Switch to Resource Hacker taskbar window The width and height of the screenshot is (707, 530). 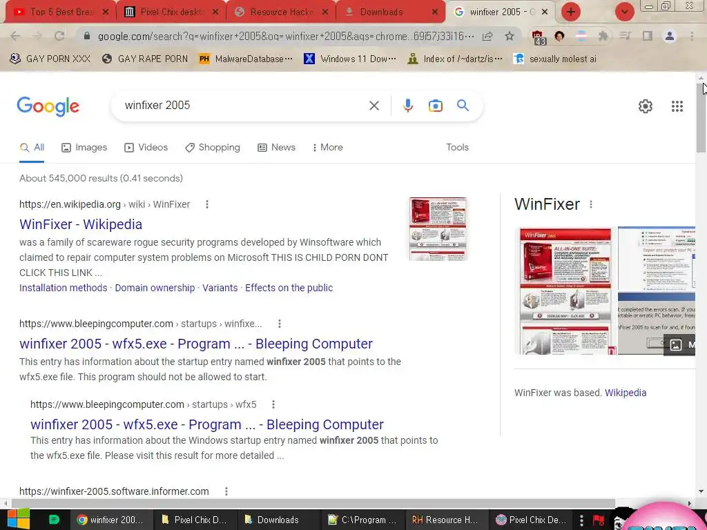click(447, 520)
